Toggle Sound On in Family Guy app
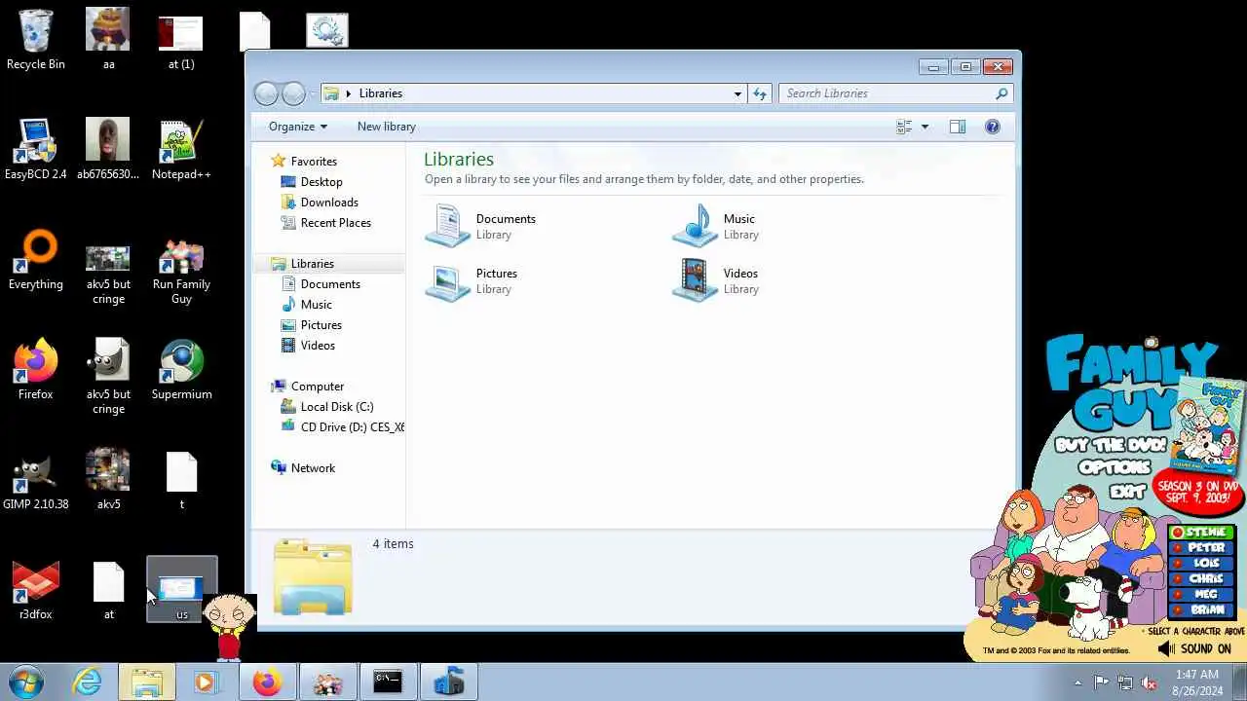 tap(1195, 648)
